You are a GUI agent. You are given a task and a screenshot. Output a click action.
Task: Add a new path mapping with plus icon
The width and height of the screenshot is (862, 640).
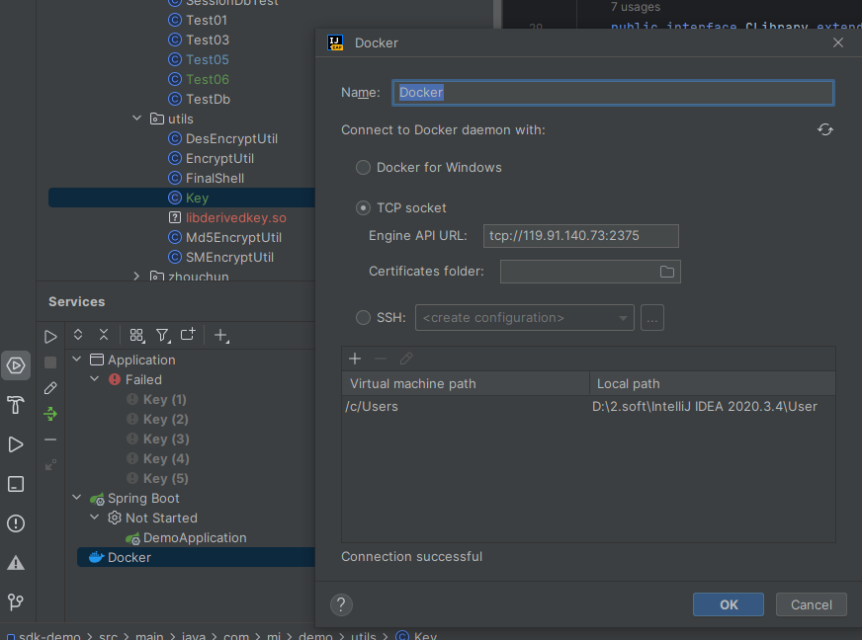coord(355,359)
